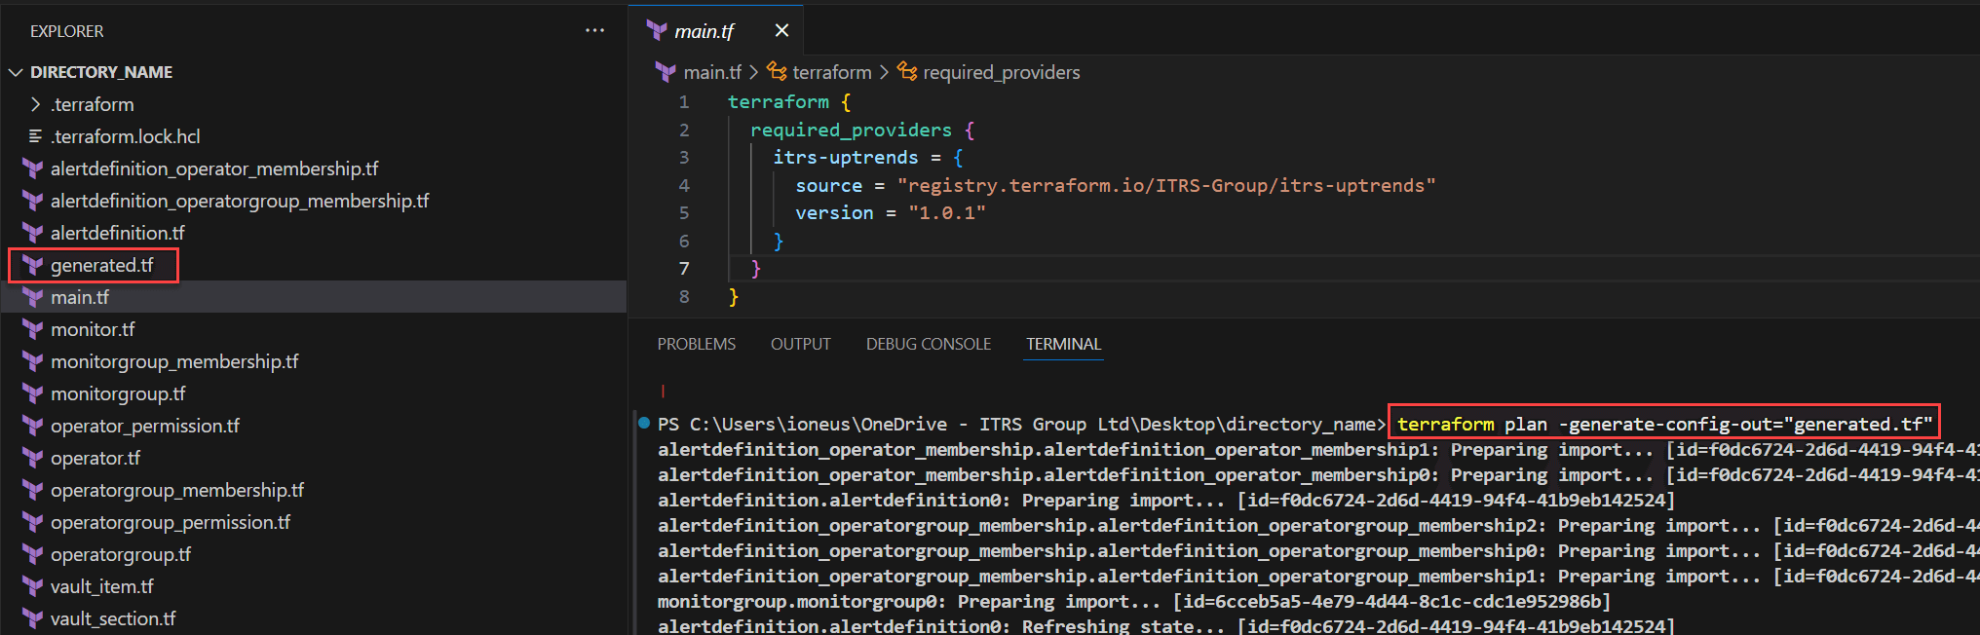Click line number 7 in the editor
This screenshot has width=1980, height=635.
coord(684,269)
